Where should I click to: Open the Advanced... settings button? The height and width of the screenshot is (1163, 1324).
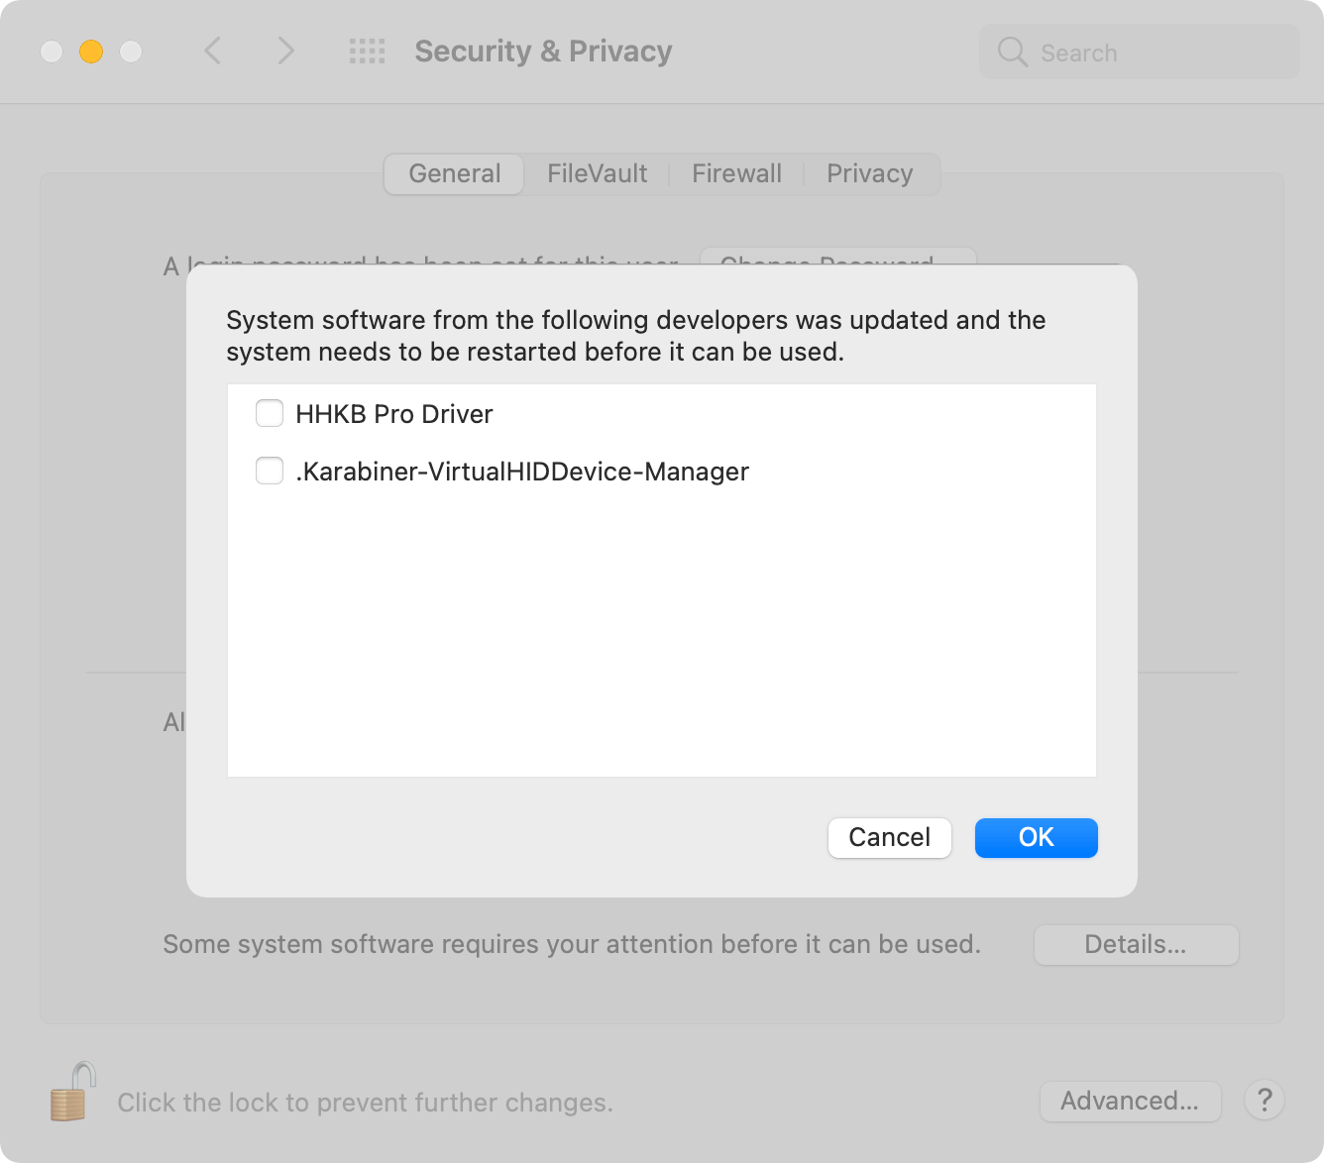pos(1130,1102)
